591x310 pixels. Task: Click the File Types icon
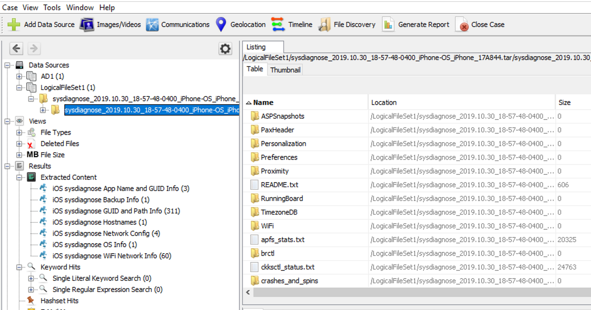31,132
